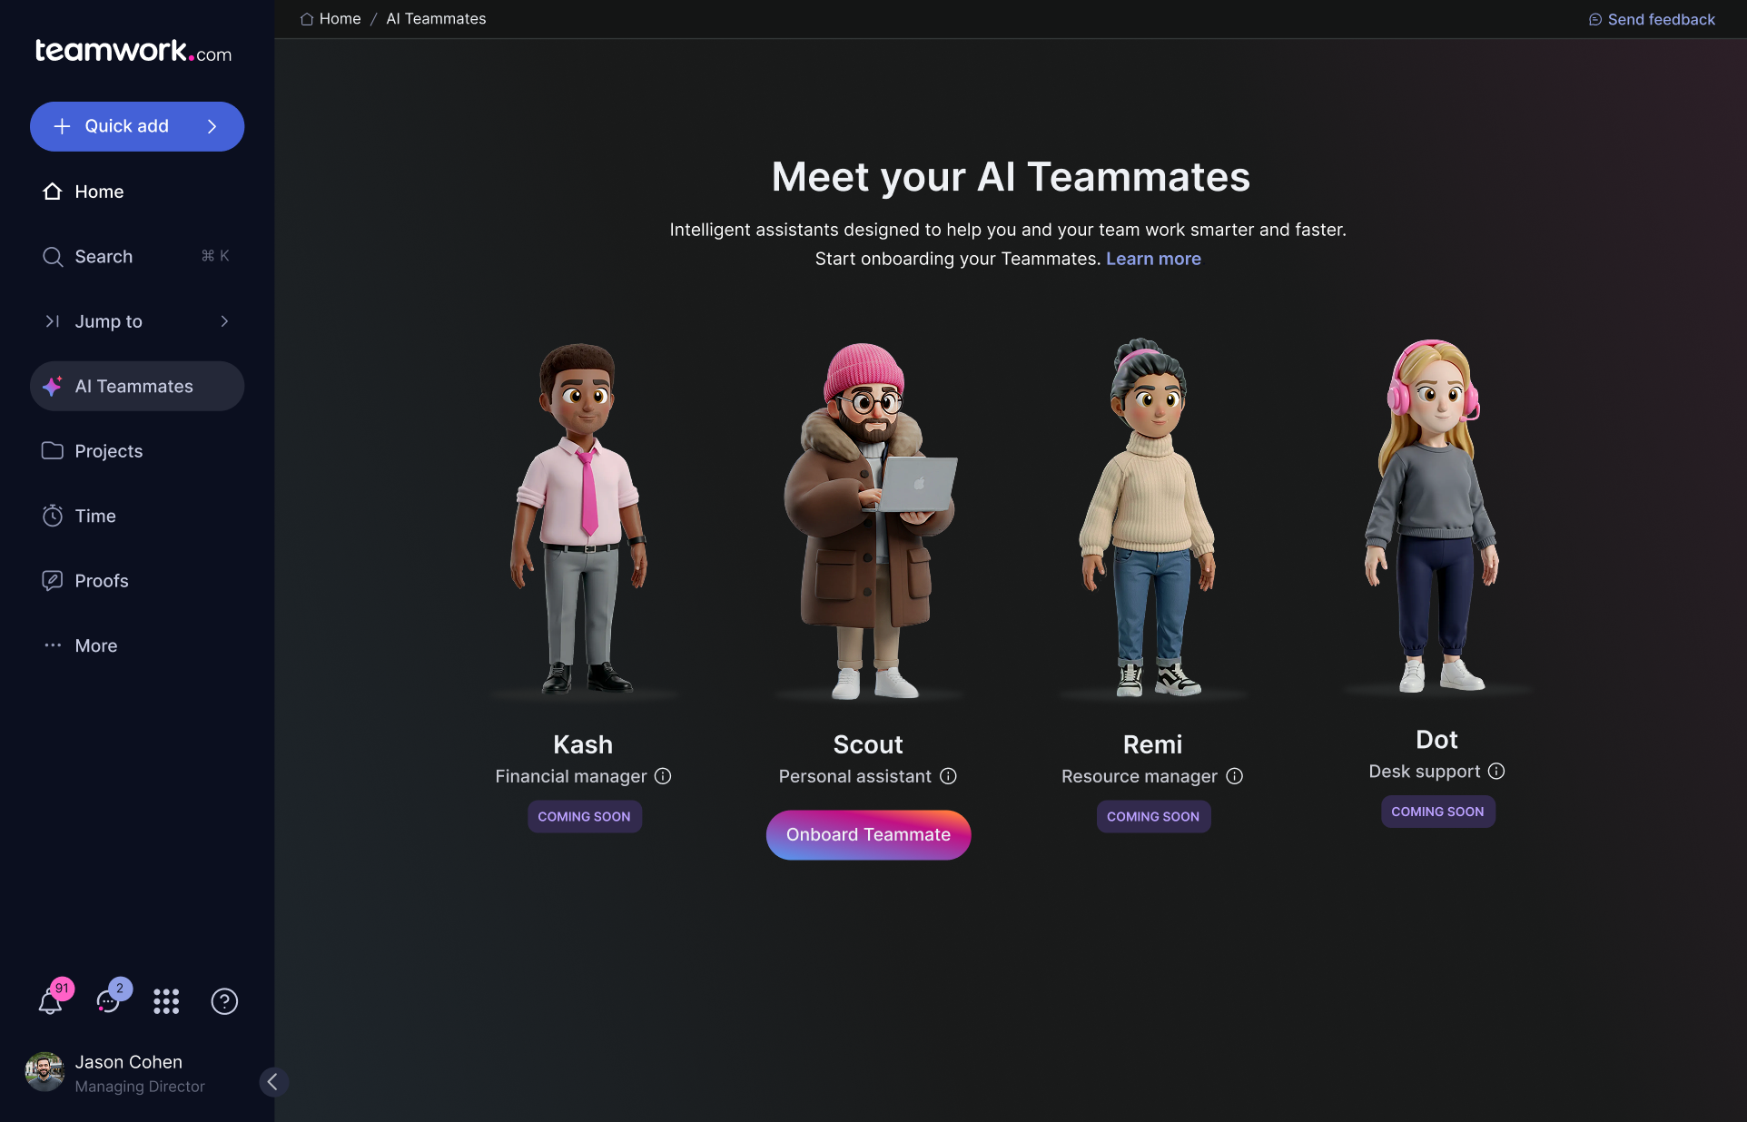Click info icon beside Personal assistant
Image resolution: width=1747 pixels, height=1122 pixels.
(x=948, y=776)
